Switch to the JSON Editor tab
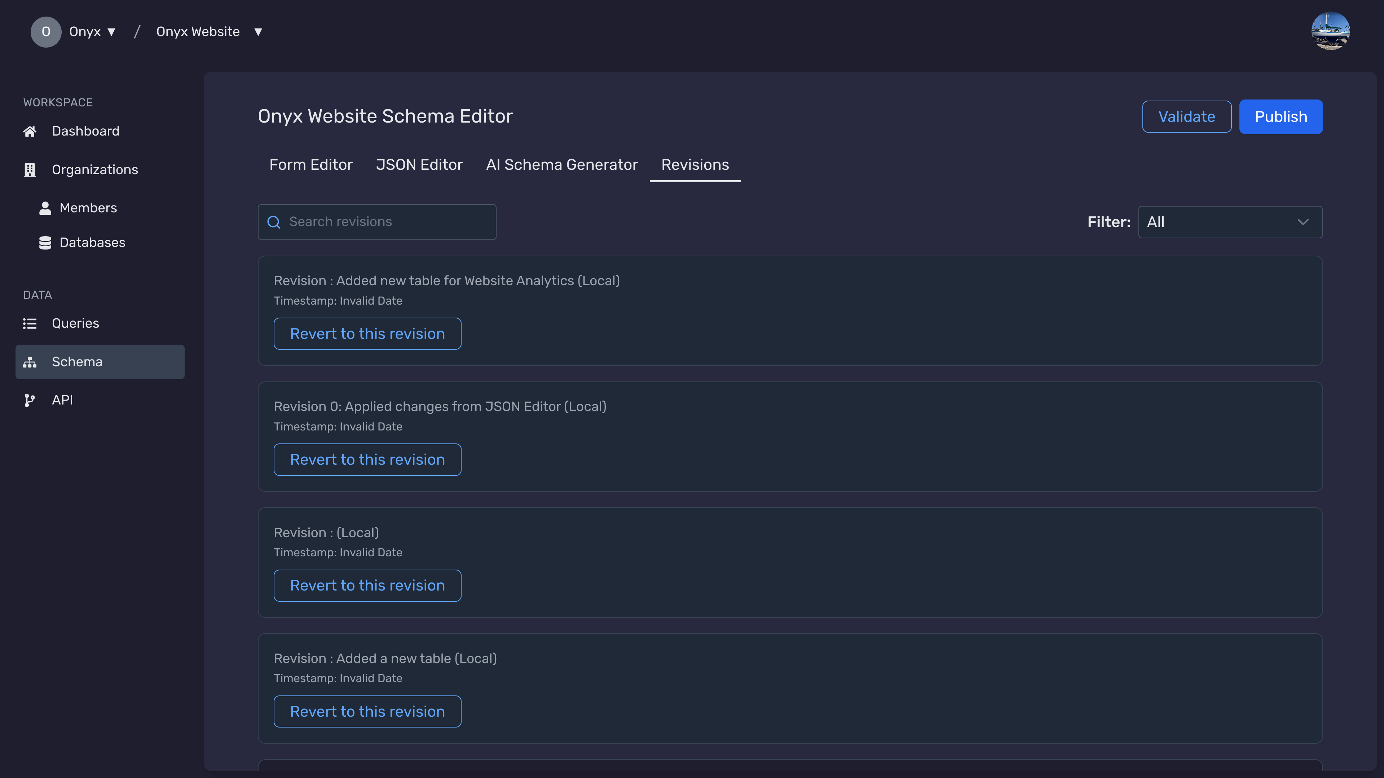 (x=419, y=165)
